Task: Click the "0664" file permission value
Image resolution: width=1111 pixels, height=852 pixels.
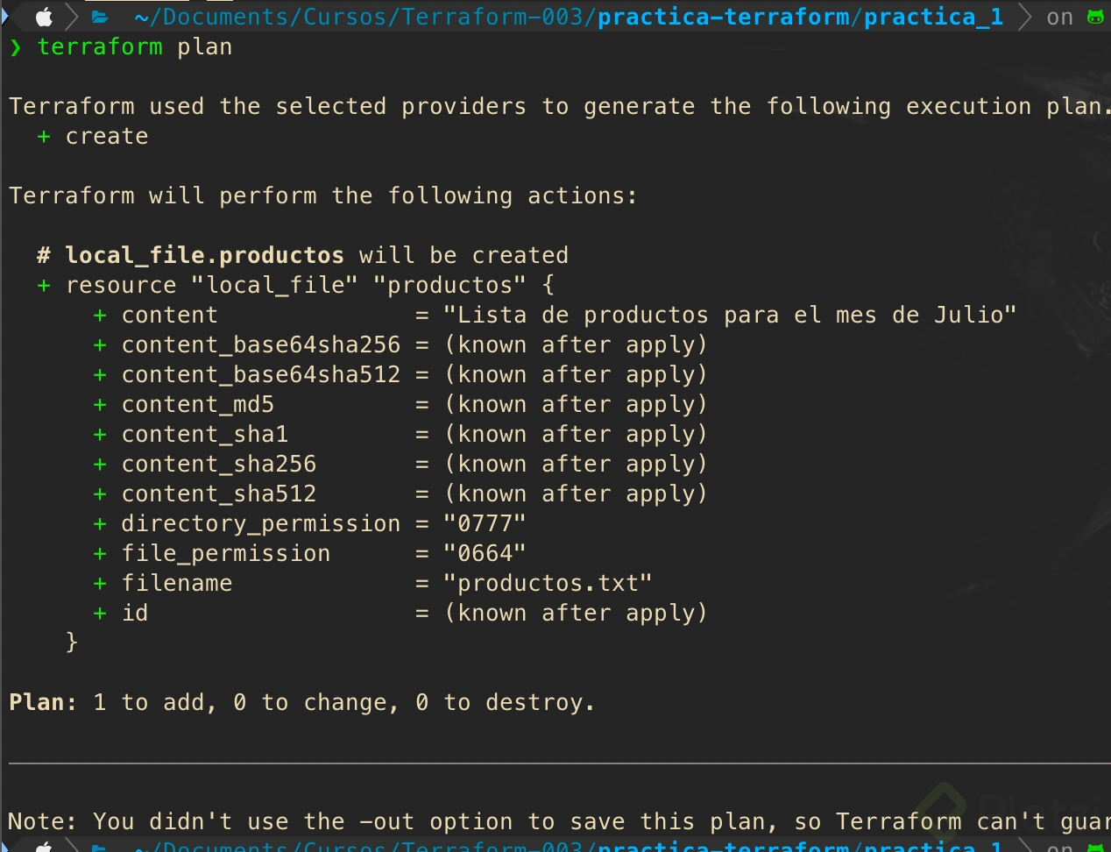Action: point(485,554)
